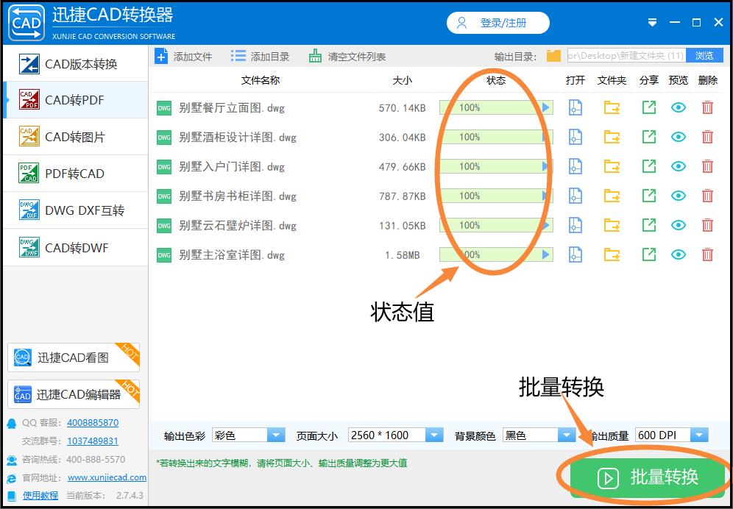Toggle preview for 别墅入户门详图.dwg
The width and height of the screenshot is (733, 509).
click(x=678, y=166)
